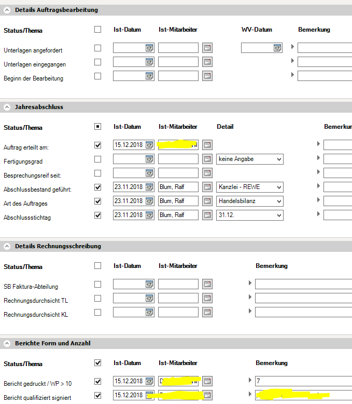Click Ist-Mitarbeiter field for Besprechungsreif seit
Viewport: 352px width, 404px height.
point(178,173)
